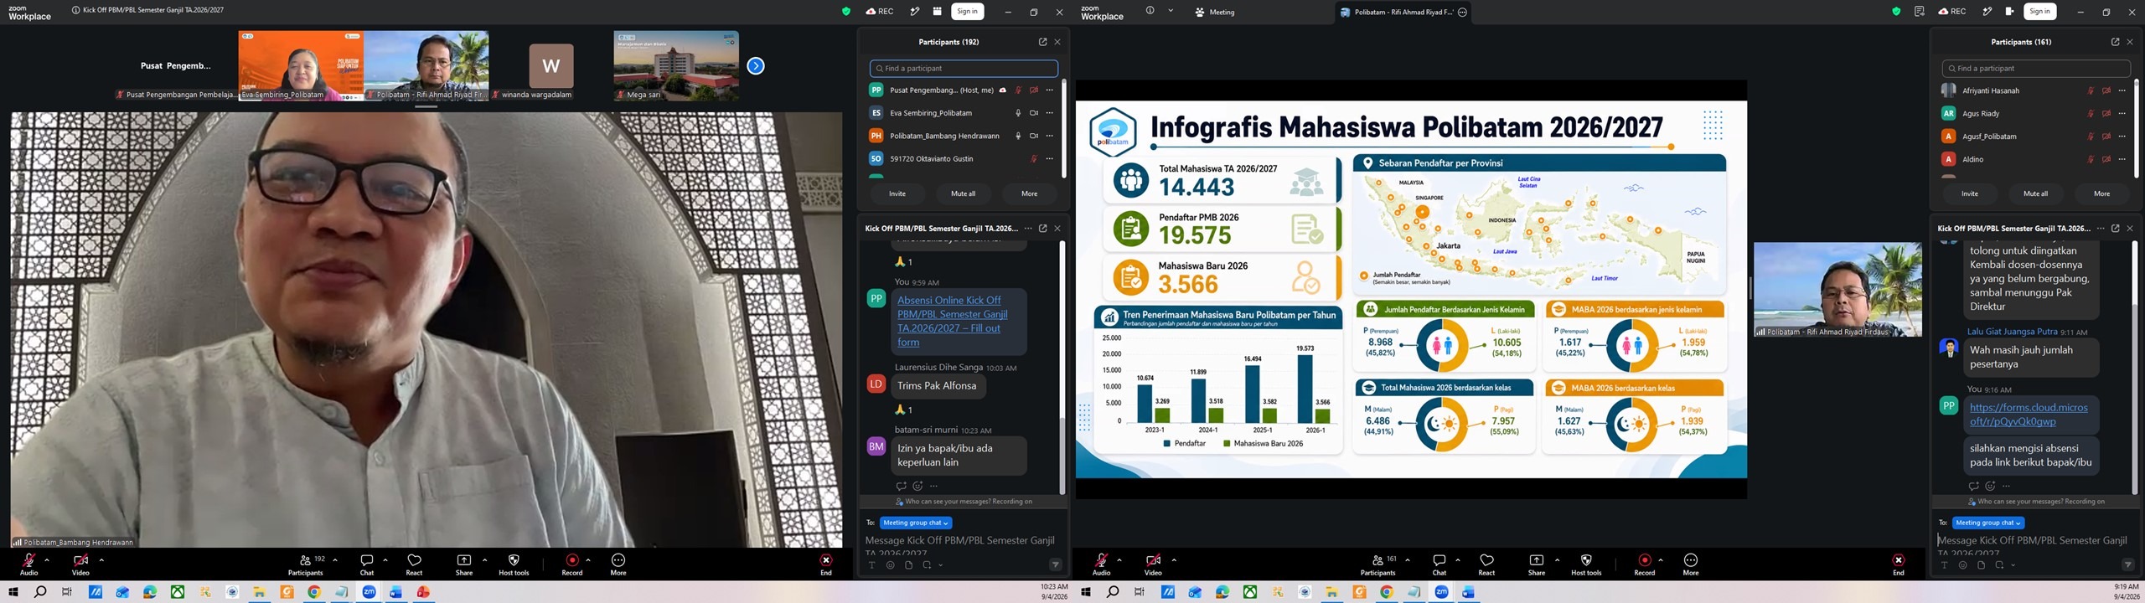Open Meeting group chat dropdown in left window
This screenshot has width=2145, height=603.
pyautogui.click(x=916, y=523)
